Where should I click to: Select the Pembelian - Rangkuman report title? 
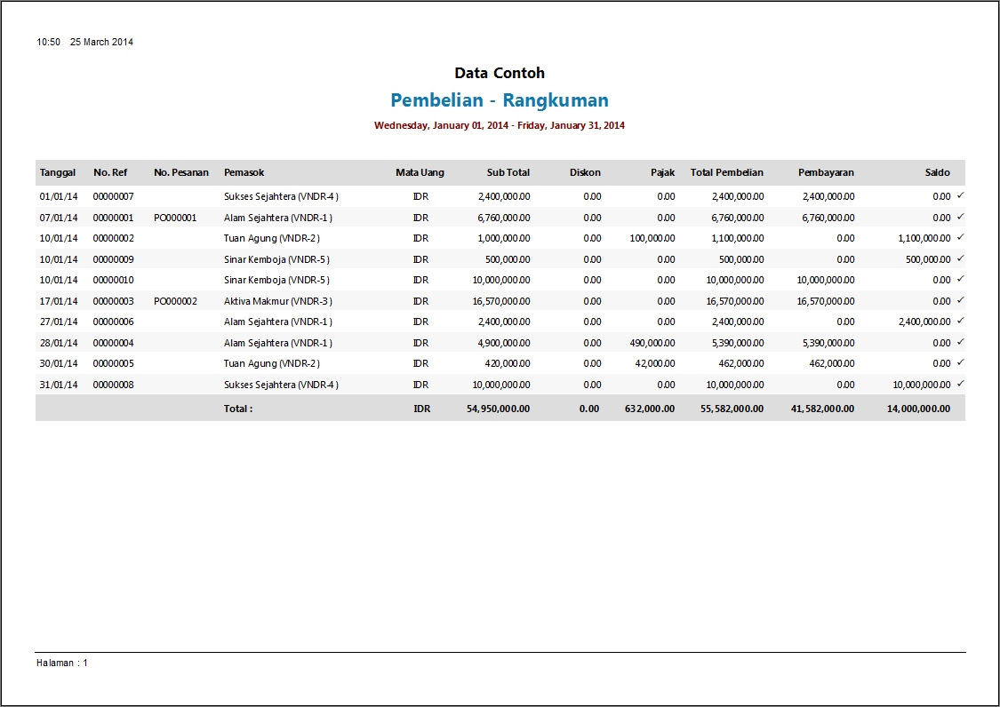[500, 99]
